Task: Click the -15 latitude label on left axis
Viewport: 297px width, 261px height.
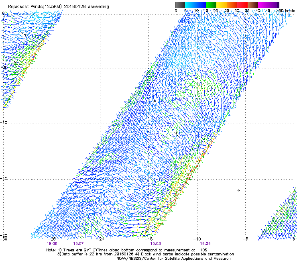Action: point(4,178)
